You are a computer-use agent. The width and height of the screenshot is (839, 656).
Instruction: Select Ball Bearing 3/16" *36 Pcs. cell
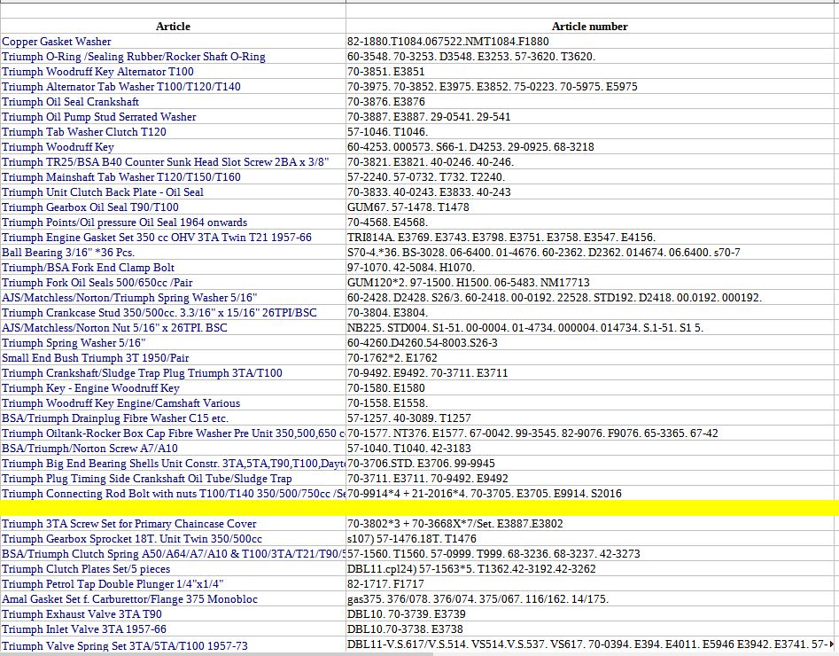pos(173,253)
